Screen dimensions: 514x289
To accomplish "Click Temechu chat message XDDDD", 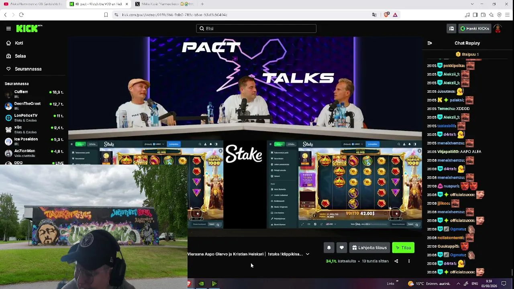I will (462, 109).
